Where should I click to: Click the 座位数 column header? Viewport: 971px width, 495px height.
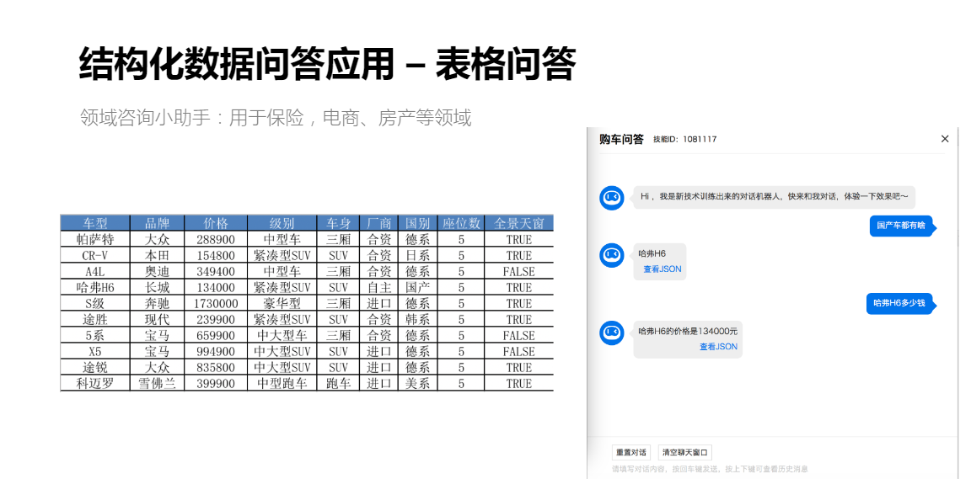click(x=461, y=223)
